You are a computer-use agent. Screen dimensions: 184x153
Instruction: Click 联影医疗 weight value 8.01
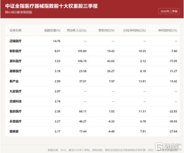pyautogui.click(x=57, y=51)
